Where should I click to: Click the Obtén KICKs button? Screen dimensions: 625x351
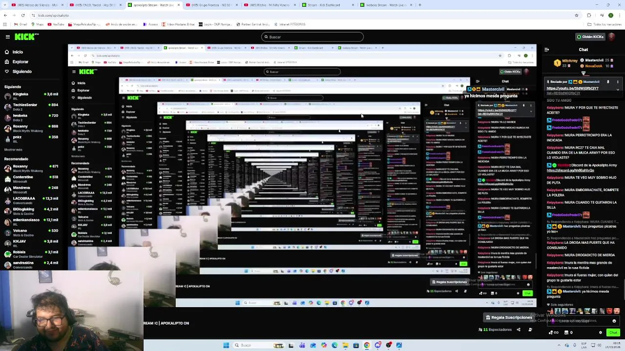tap(590, 37)
